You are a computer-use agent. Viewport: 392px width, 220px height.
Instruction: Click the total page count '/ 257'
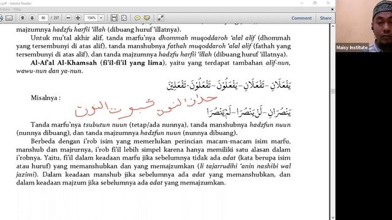[x=55, y=18]
